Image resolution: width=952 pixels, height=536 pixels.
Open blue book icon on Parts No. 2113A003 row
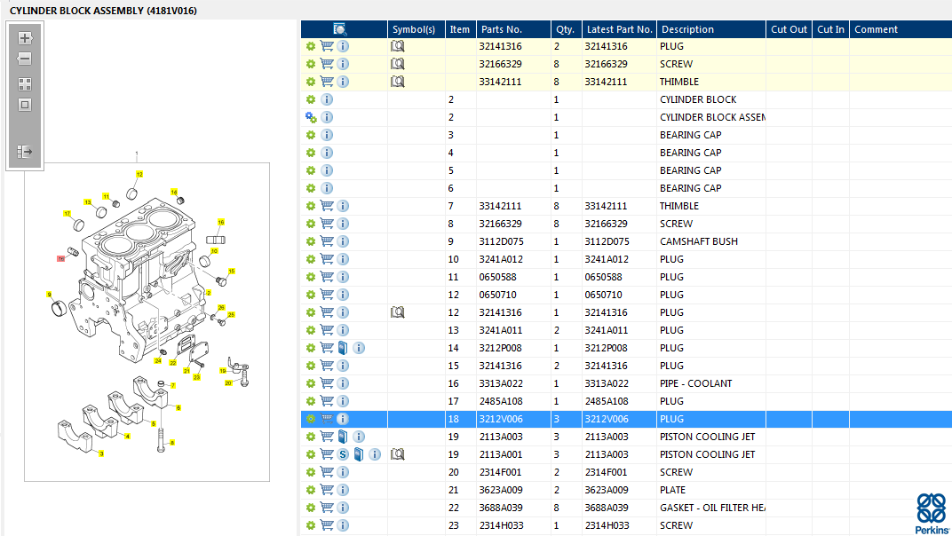[x=343, y=437]
